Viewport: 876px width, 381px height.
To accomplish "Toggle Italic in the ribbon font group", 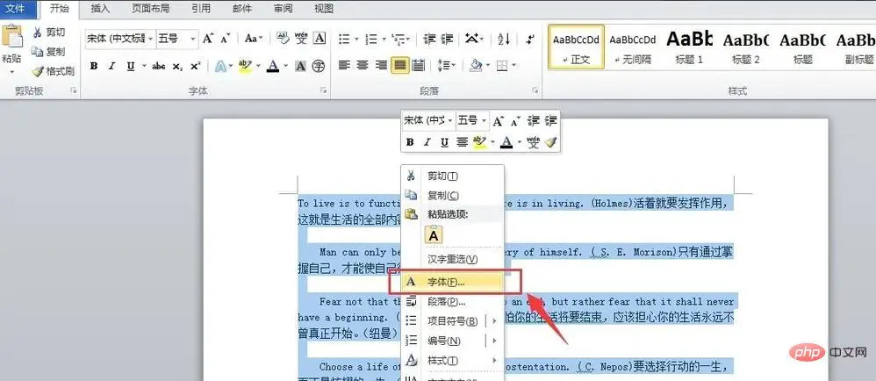I will click(111, 67).
